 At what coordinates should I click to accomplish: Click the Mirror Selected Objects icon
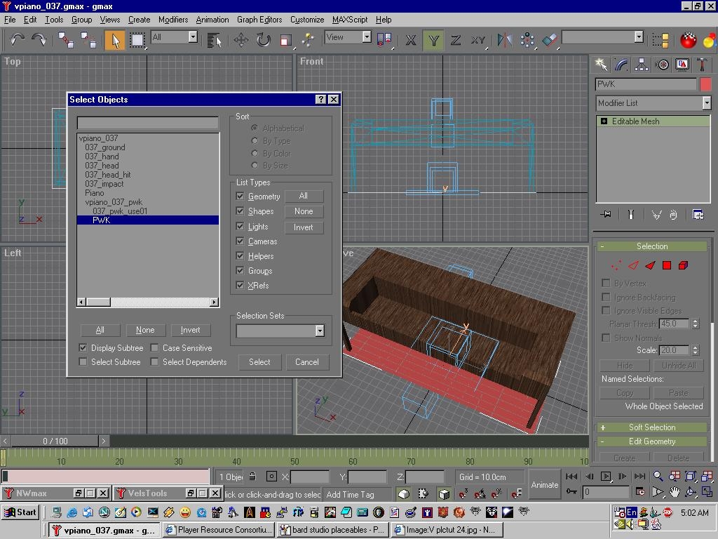pyautogui.click(x=505, y=40)
